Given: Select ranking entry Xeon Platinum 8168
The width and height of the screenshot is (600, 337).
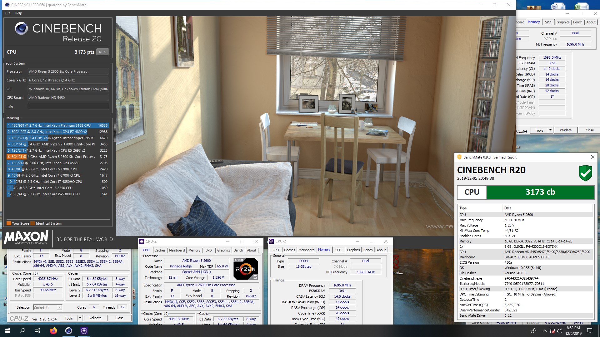Looking at the screenshot, I should [57, 125].
